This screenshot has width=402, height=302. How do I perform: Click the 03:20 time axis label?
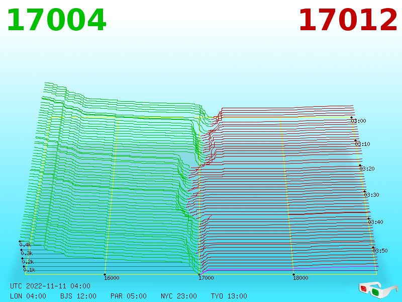(367, 169)
